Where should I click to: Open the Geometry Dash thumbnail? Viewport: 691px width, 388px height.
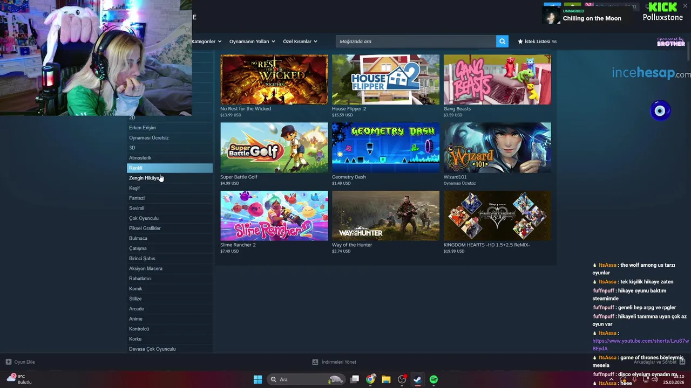pos(385,148)
